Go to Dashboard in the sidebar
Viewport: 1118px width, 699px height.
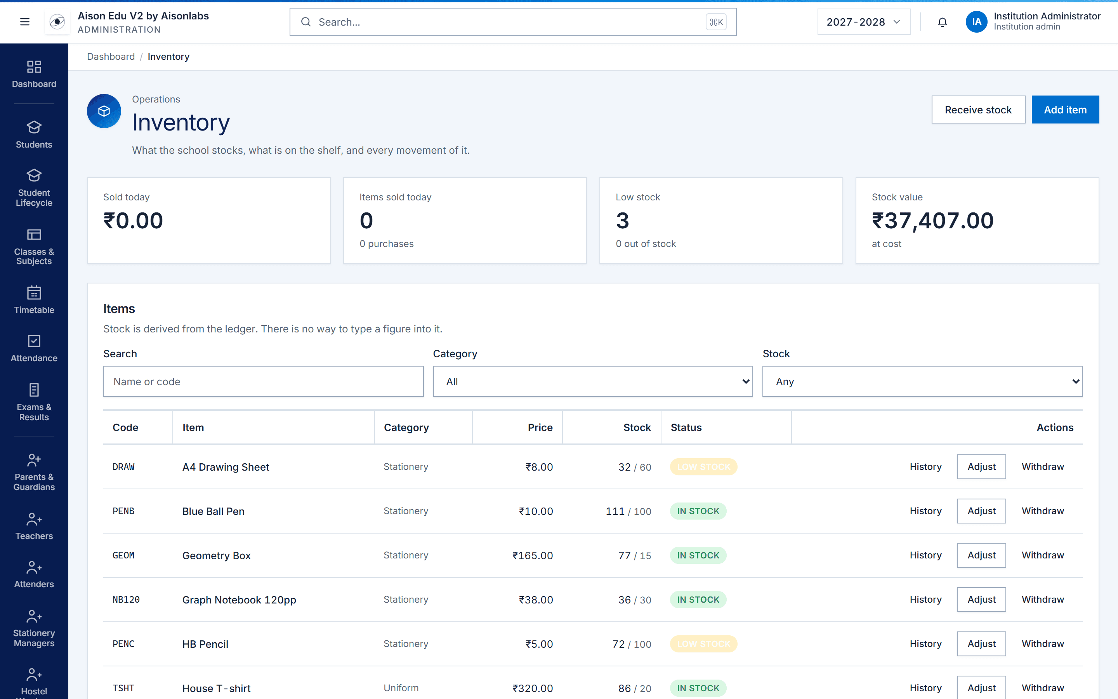coord(34,74)
